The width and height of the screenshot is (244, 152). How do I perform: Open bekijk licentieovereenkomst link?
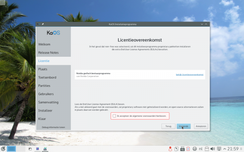(190, 75)
